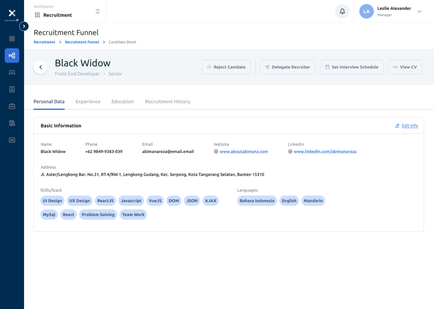This screenshot has height=309, width=434.
Task: Open the dashboard grid icon in sidebar
Action: point(12,39)
